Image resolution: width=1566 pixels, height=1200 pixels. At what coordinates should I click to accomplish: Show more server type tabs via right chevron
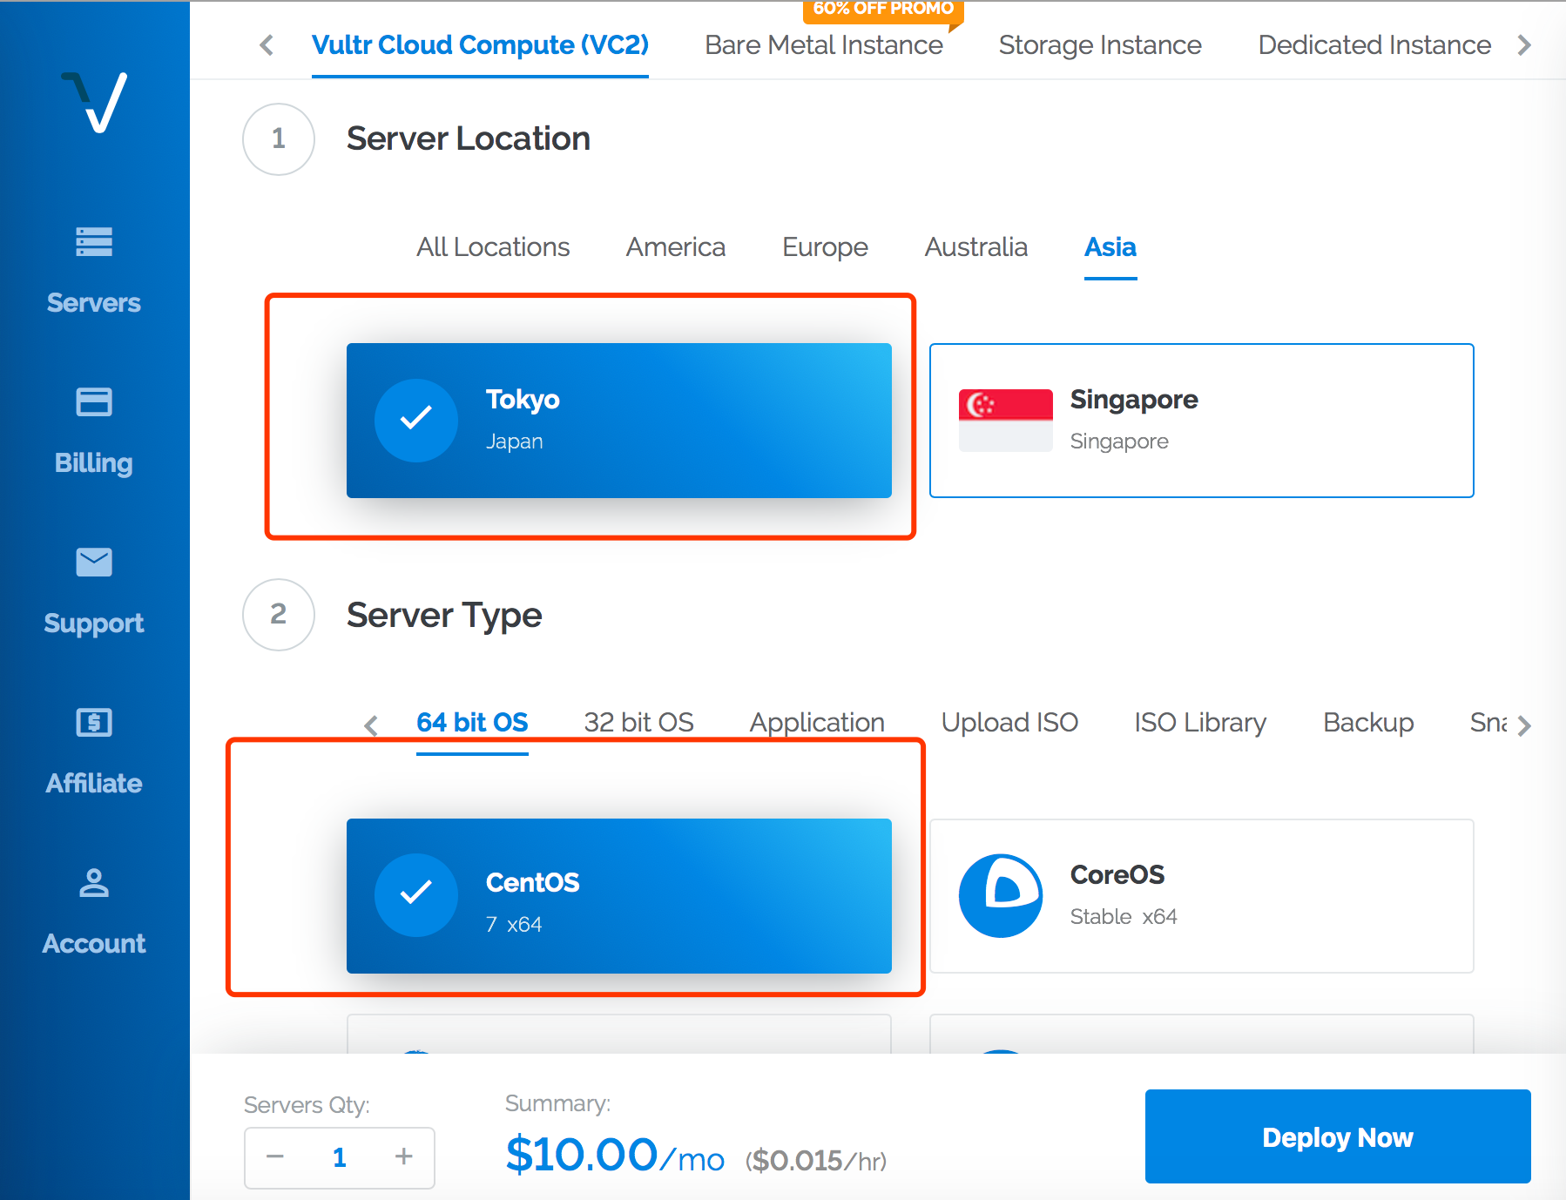[x=1523, y=725]
